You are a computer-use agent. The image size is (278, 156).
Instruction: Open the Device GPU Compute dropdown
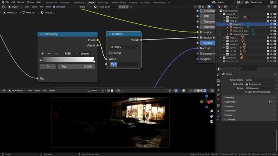pyautogui.click(x=261, y=88)
